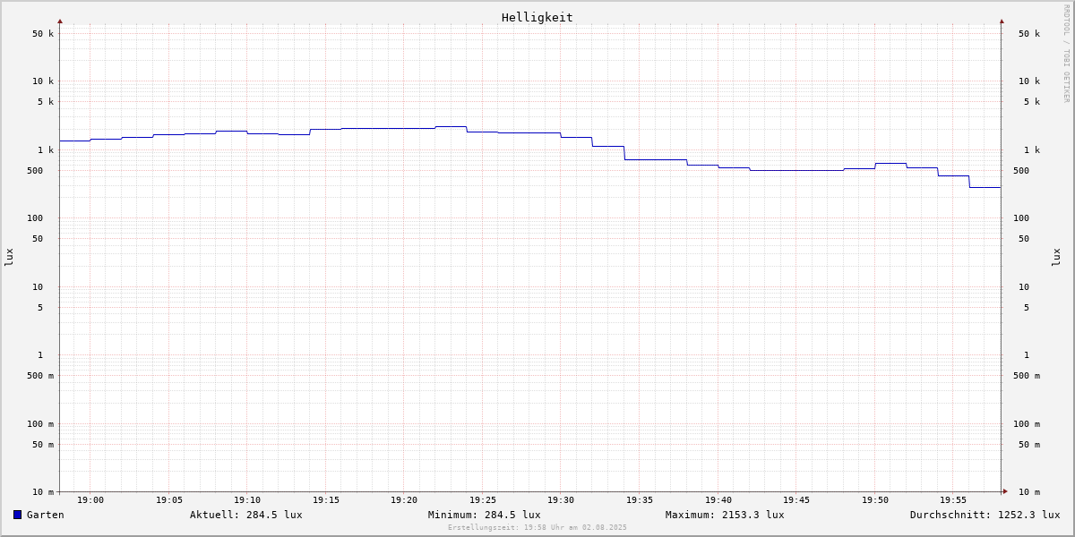
Task: Click the 10 k label on right axis
Action: pos(1029,81)
